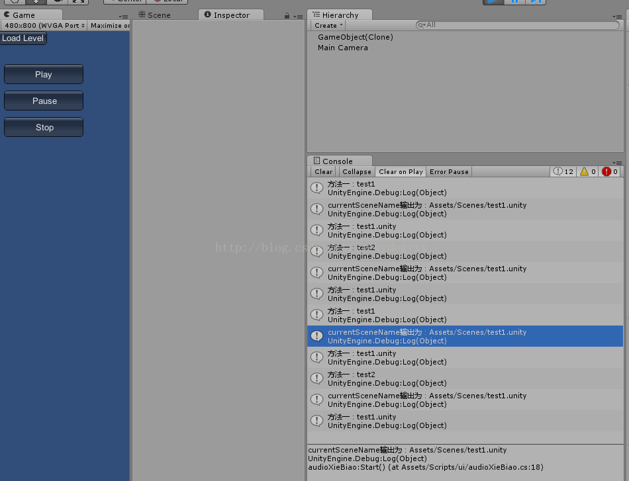
Task: Click the Stop button in Game view
Action: (44, 127)
